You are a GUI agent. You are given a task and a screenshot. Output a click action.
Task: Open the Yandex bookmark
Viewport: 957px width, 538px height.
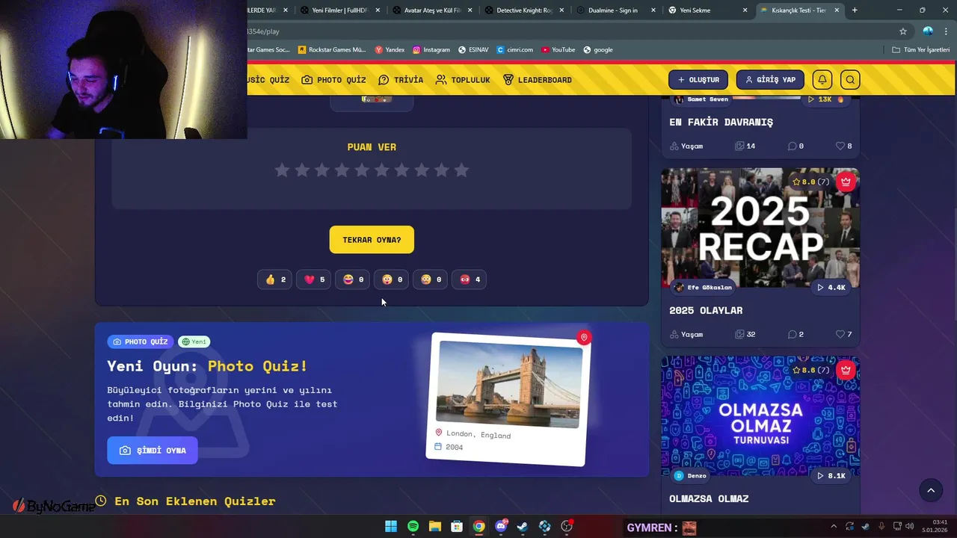[x=390, y=50]
